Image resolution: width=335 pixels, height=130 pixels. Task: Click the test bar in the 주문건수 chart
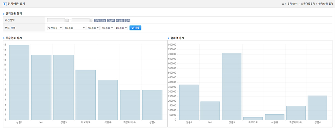(x=41, y=87)
